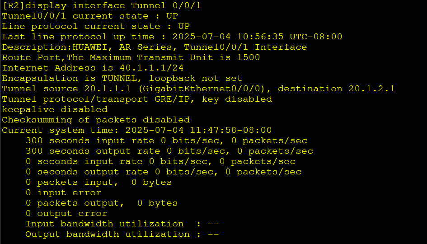Click the last line protocol up time timestamp
Screen dimensions: 427x244
tap(257, 37)
